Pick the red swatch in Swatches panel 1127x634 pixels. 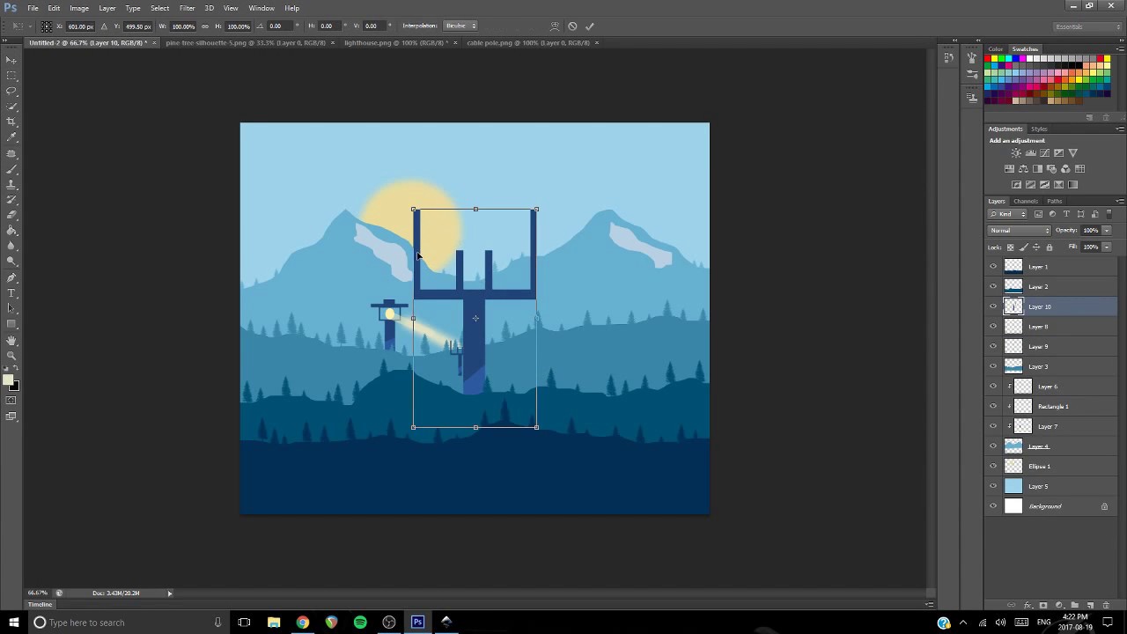point(989,59)
